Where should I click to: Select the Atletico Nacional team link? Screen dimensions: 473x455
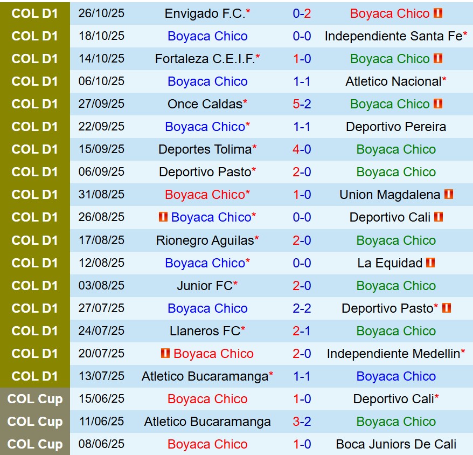(x=393, y=81)
